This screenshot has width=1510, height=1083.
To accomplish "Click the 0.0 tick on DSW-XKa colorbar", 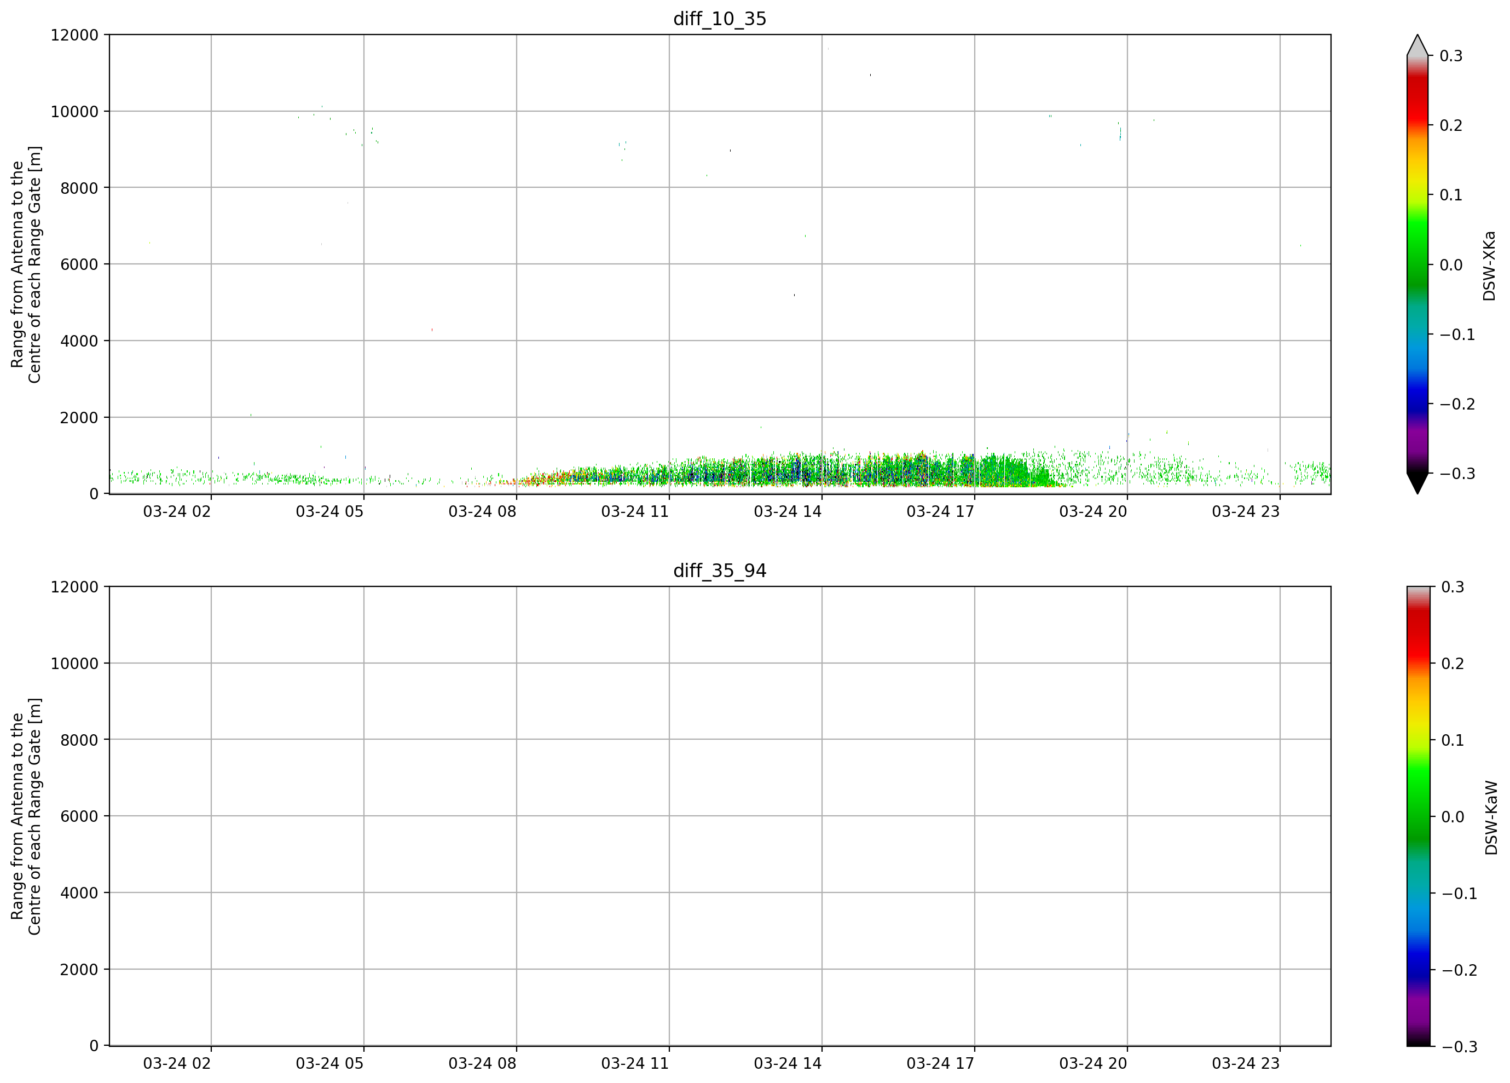I will click(1451, 265).
